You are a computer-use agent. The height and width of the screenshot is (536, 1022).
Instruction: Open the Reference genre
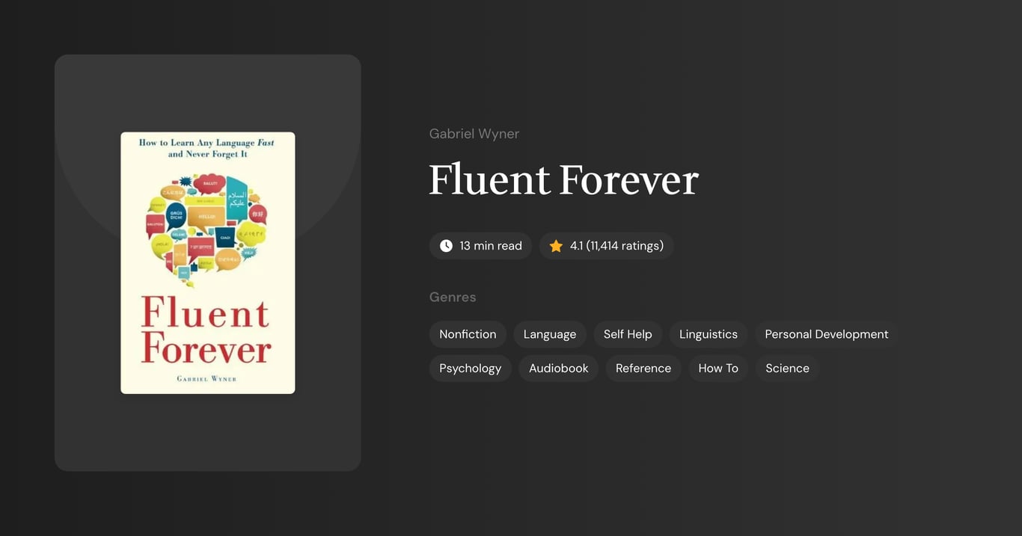point(643,368)
